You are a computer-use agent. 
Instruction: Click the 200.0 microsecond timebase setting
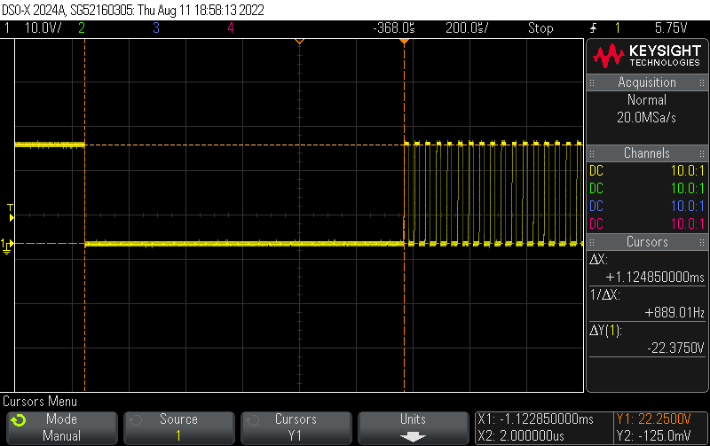click(467, 28)
